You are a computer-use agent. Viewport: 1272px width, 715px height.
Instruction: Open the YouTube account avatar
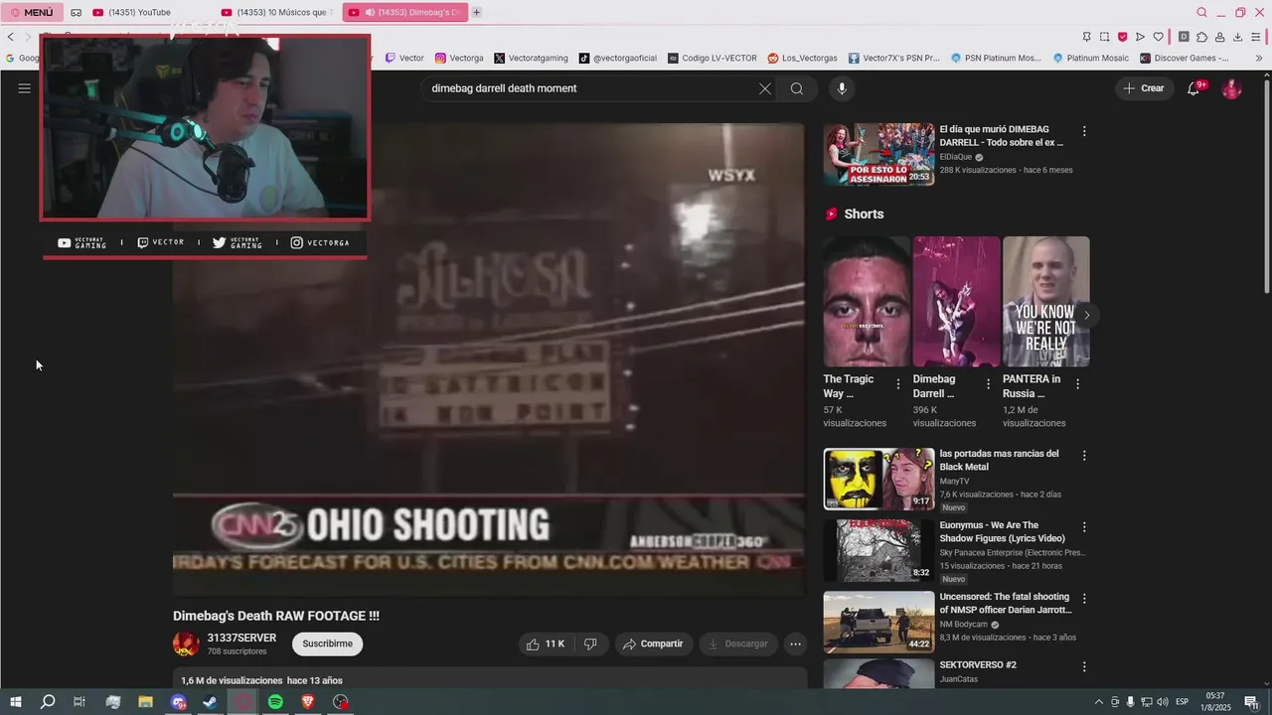(x=1231, y=88)
